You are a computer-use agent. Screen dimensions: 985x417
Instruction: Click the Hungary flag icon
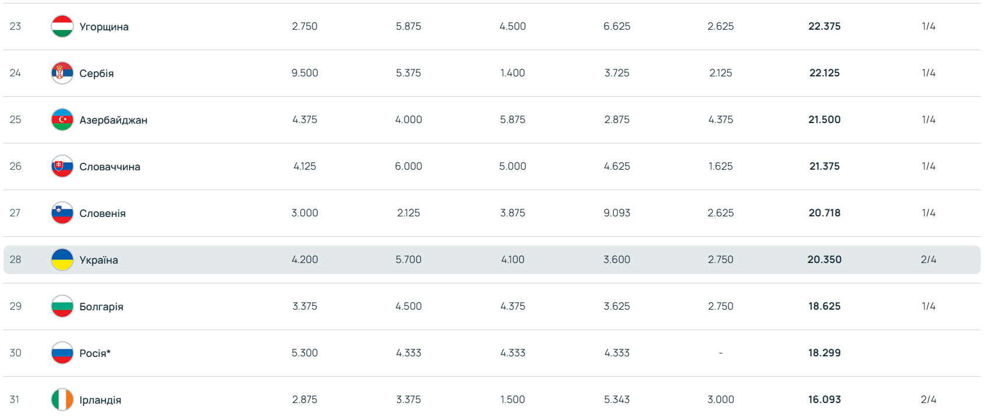[x=62, y=26]
